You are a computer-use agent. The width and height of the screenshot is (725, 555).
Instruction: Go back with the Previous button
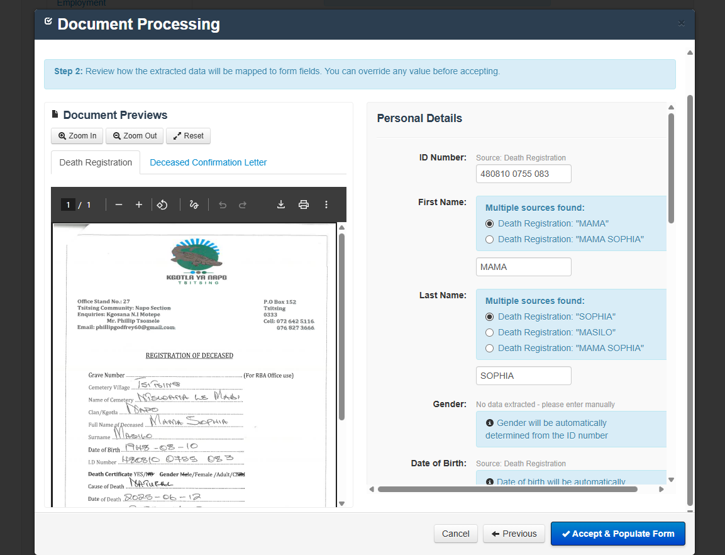[514, 534]
